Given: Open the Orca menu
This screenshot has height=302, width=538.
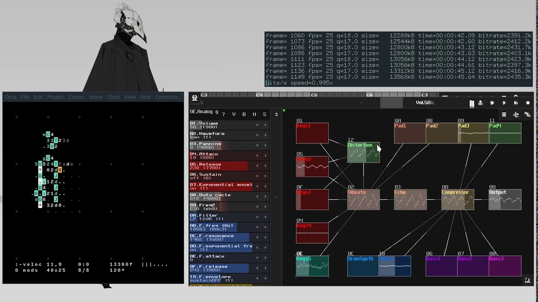Looking at the screenshot, I should pos(11,97).
